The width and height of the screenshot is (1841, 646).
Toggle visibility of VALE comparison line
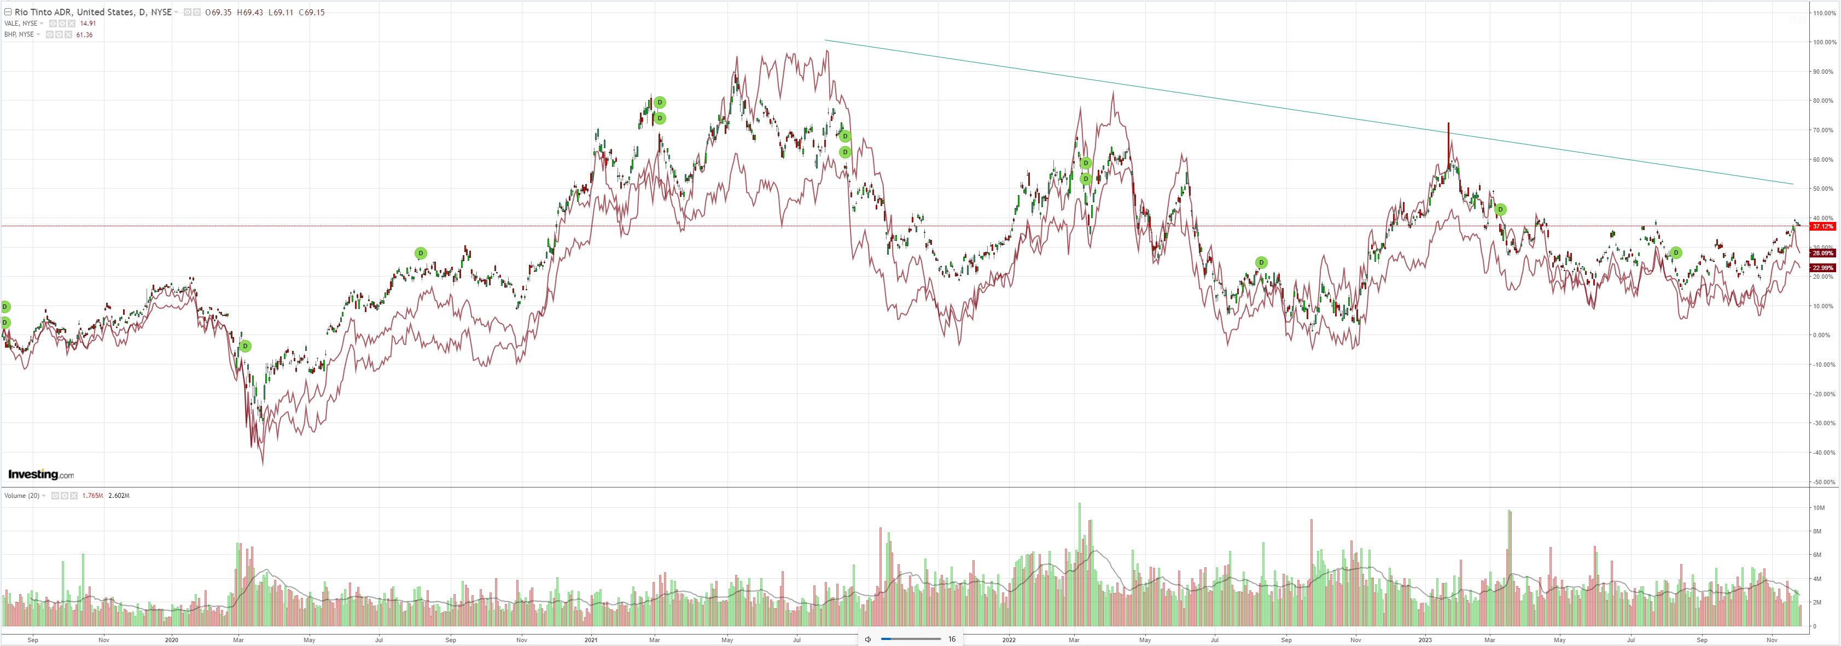point(53,24)
